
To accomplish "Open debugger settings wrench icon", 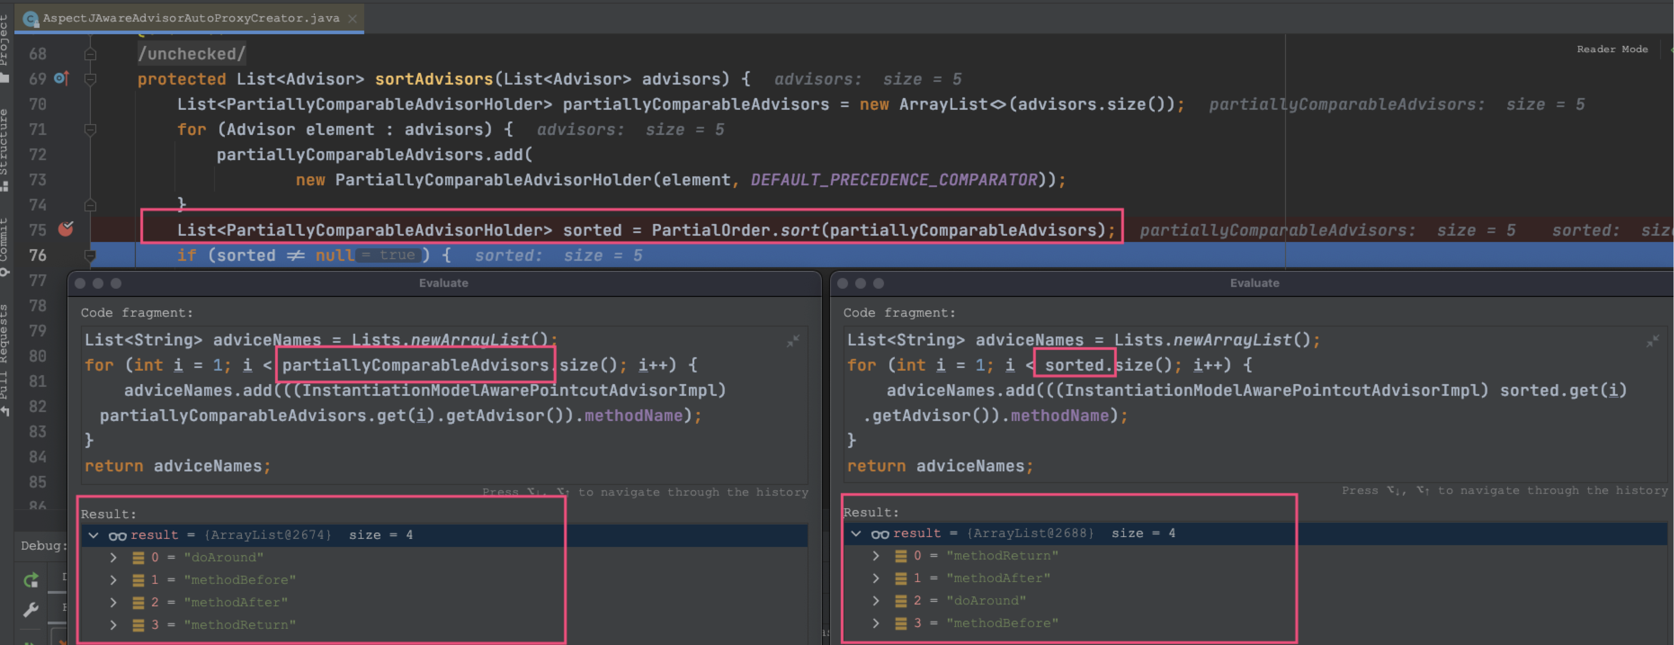I will click(31, 609).
